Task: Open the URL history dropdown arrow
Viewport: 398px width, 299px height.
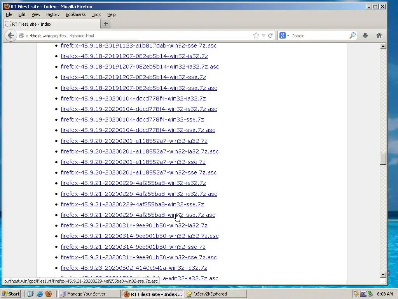Action: click(x=264, y=35)
